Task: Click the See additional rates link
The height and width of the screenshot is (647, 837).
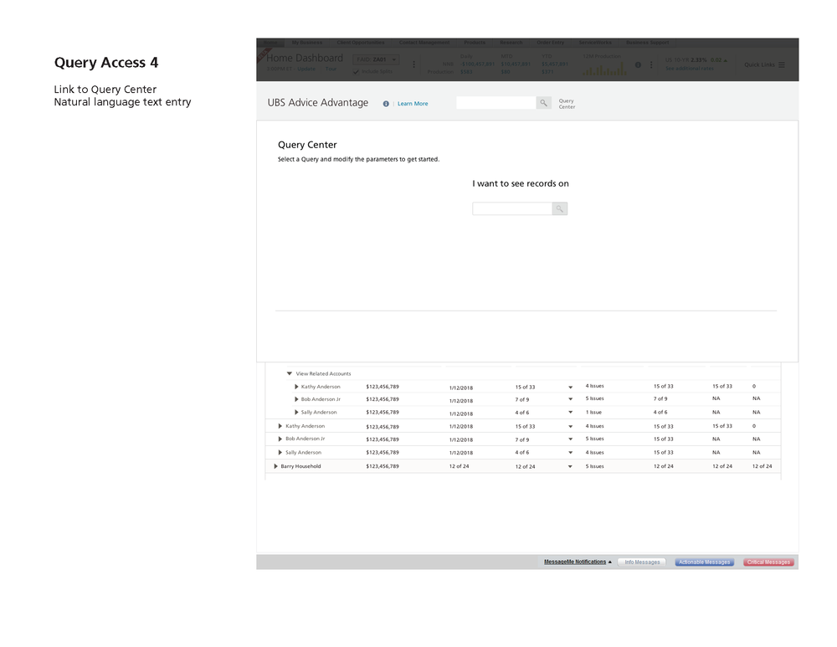Action: pyautogui.click(x=689, y=69)
